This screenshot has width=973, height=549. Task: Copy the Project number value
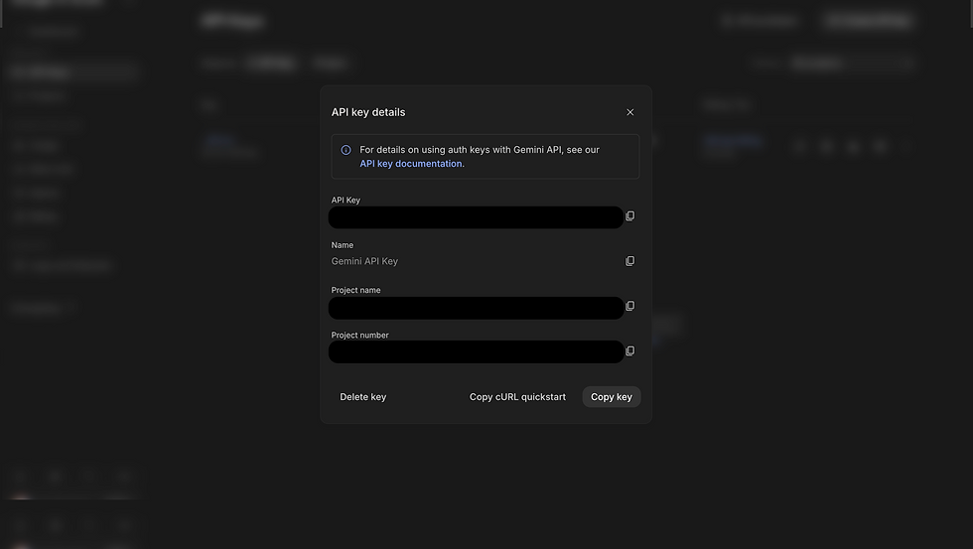coord(629,351)
